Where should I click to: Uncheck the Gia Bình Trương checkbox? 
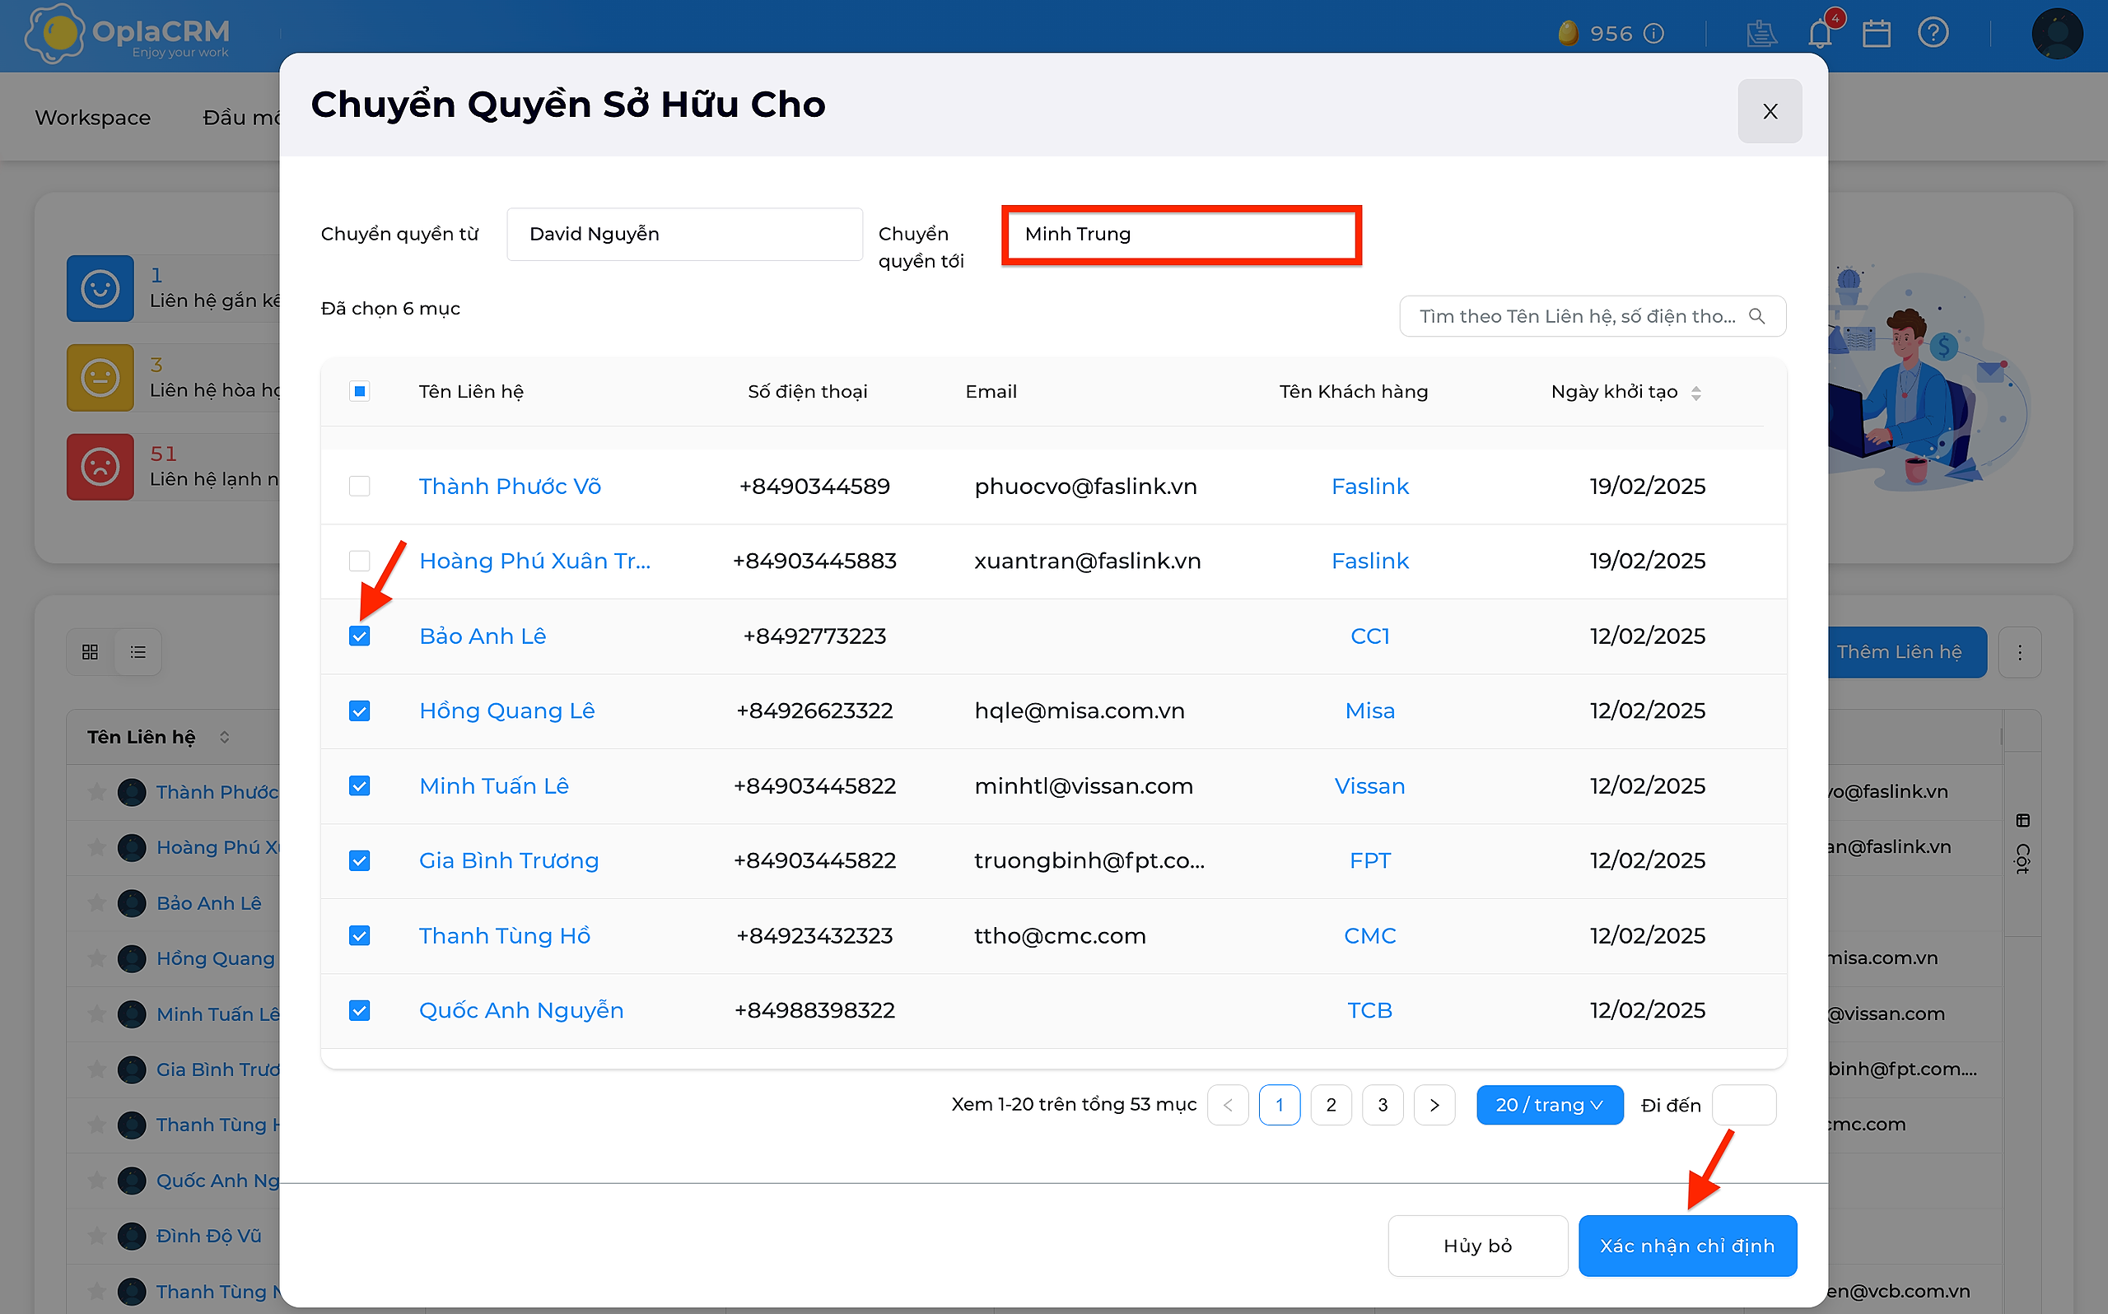tap(359, 860)
